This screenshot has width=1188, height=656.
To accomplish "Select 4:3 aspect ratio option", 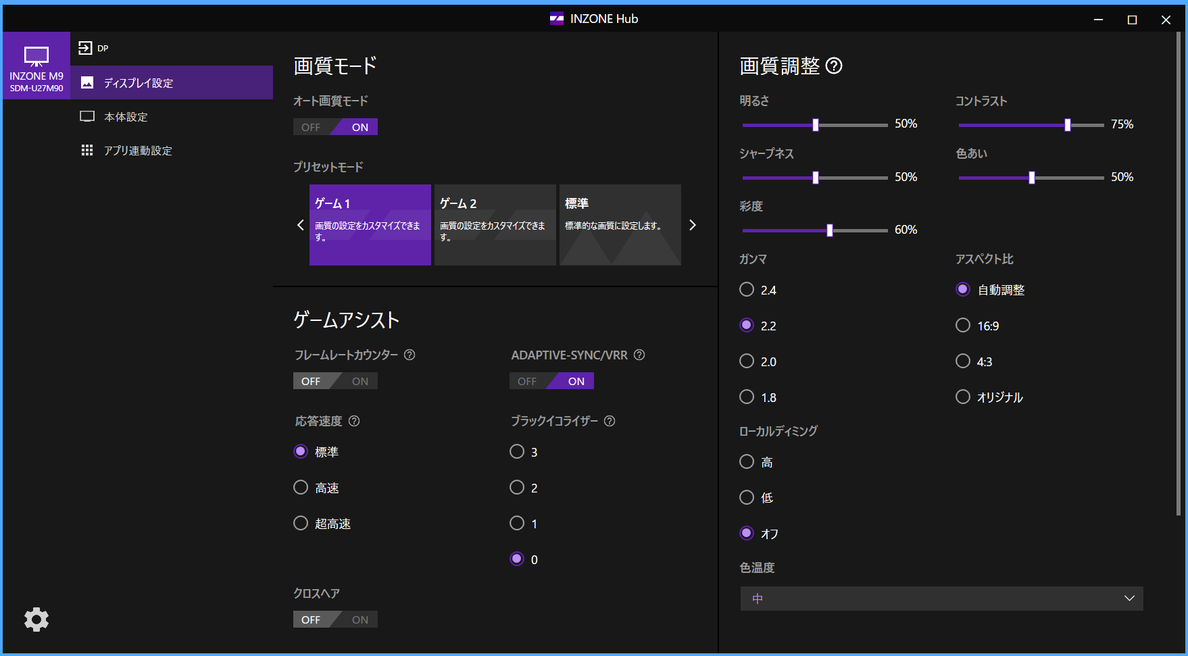I will point(963,361).
